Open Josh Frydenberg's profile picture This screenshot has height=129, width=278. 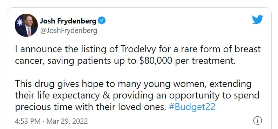(x=26, y=25)
